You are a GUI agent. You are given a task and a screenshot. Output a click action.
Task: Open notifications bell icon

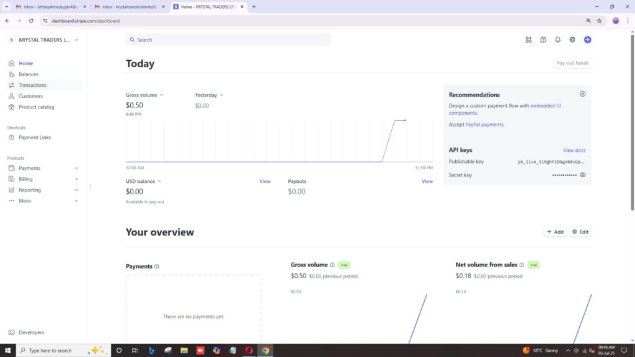click(x=557, y=40)
